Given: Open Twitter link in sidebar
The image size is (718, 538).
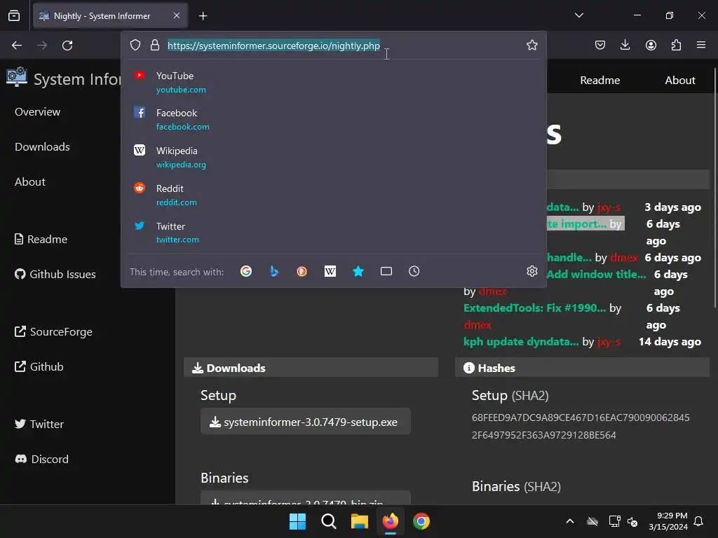Looking at the screenshot, I should pos(39,424).
